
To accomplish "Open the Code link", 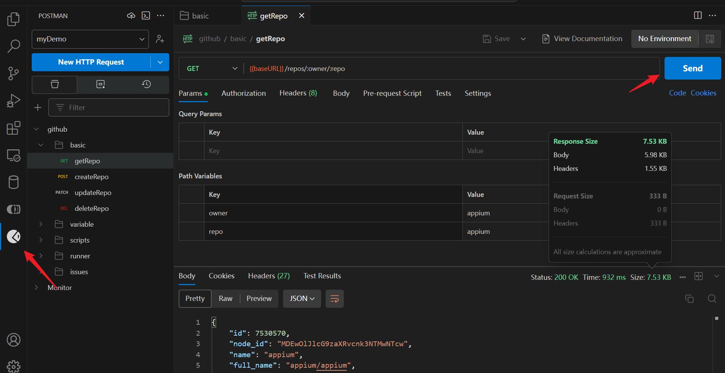I will pos(677,93).
